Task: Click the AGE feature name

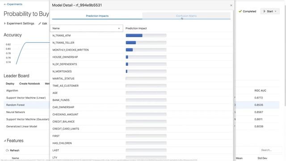Action: (55, 93)
